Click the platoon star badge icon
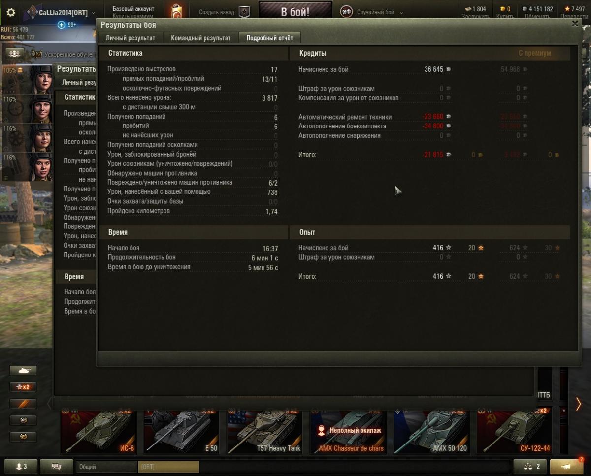Screen dimensions: 591x476 244,12
